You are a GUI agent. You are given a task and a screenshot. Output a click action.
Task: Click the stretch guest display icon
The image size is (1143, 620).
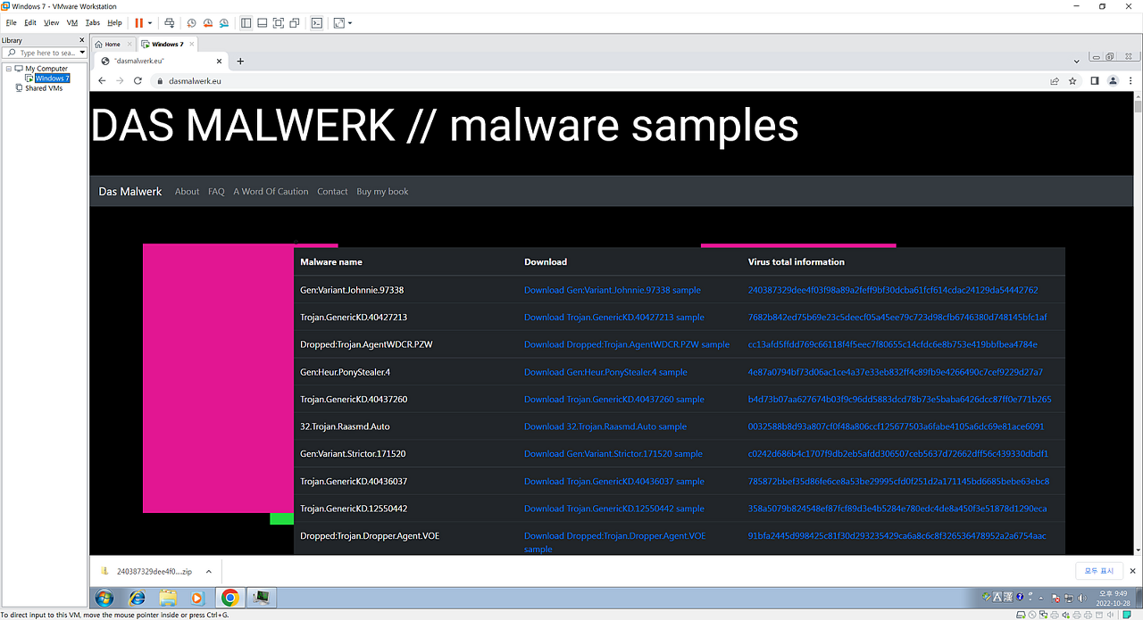click(x=338, y=22)
